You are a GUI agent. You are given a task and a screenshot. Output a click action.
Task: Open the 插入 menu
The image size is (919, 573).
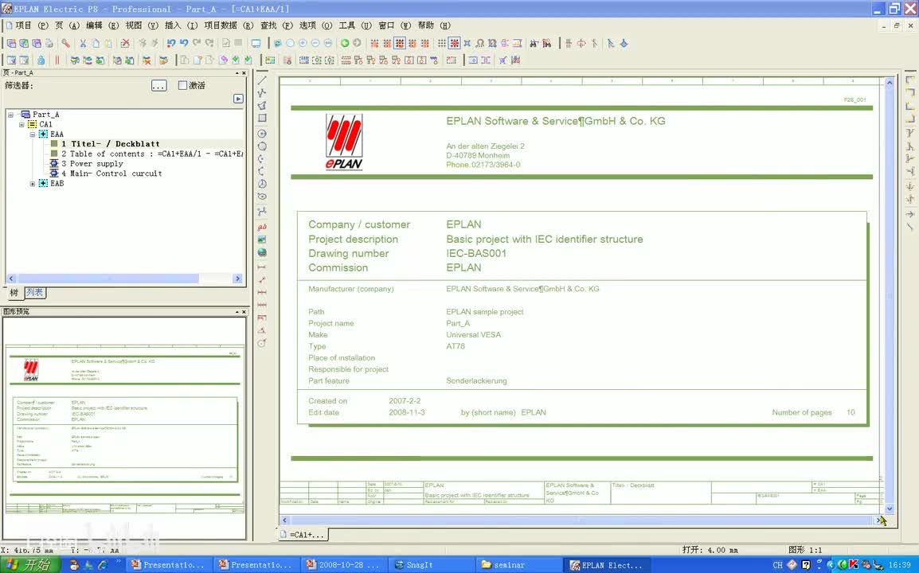coord(181,25)
